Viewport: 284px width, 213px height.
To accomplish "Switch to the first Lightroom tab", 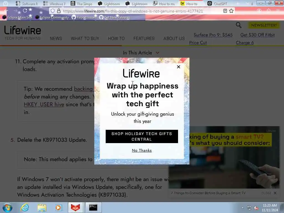I will (109, 3).
